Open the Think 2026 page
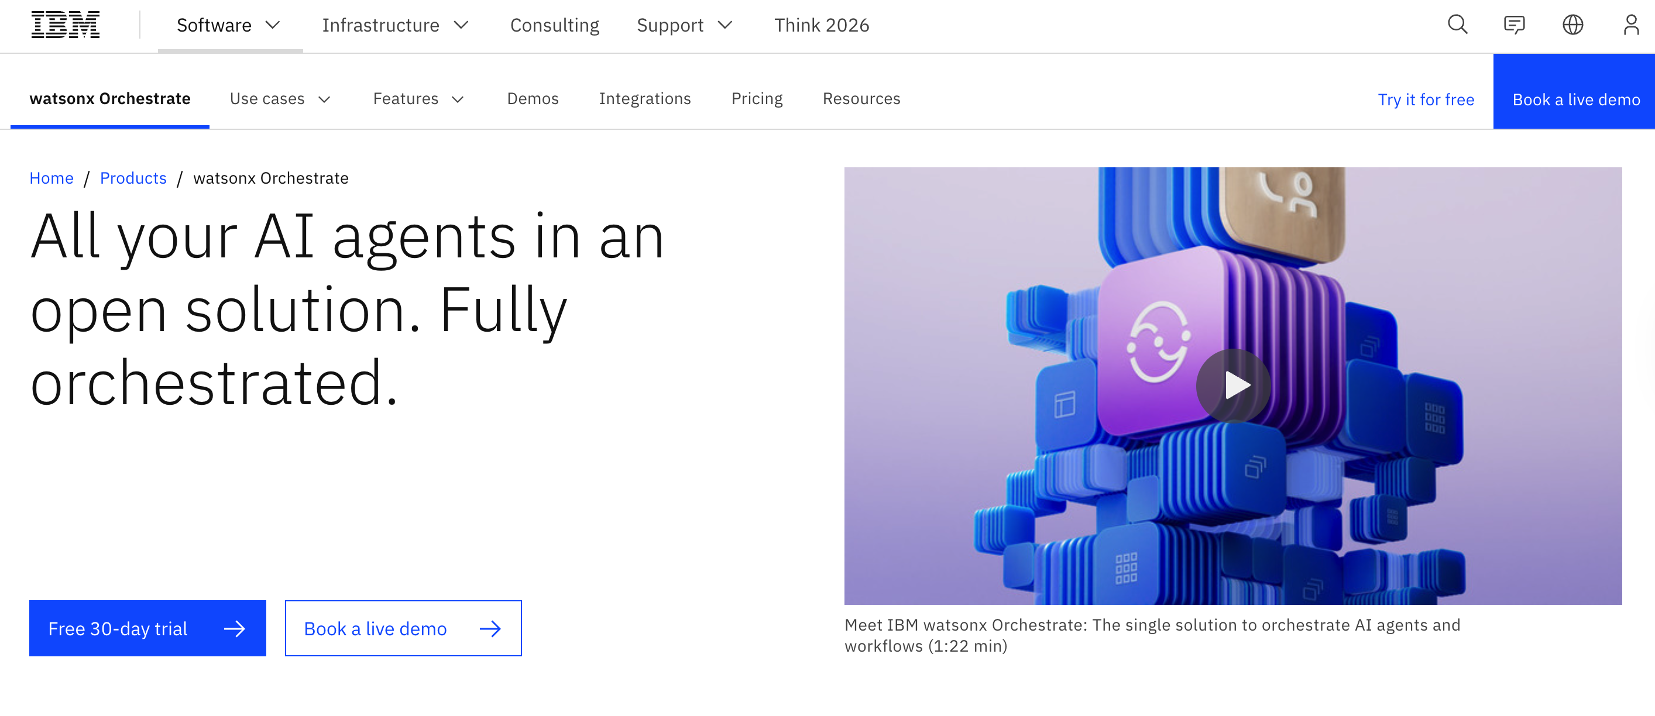1655x716 pixels. click(821, 25)
